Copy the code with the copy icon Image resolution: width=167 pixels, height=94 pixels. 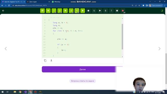pyautogui.click(x=45, y=61)
